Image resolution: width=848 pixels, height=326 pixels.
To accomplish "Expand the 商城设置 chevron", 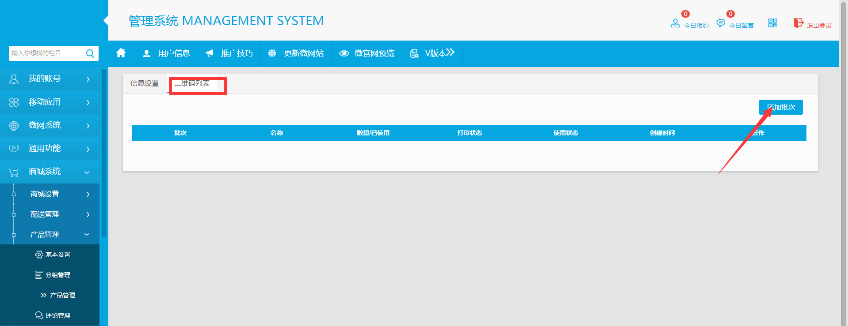I will point(88,194).
